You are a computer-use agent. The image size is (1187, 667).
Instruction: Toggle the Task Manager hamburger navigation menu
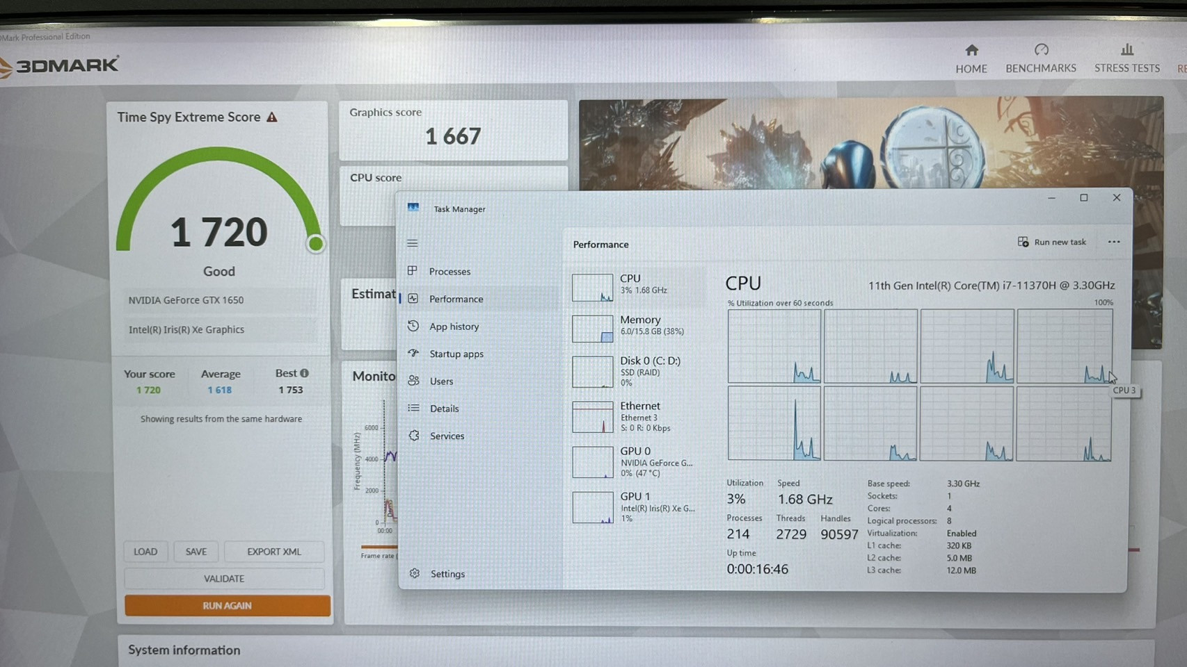tap(413, 243)
